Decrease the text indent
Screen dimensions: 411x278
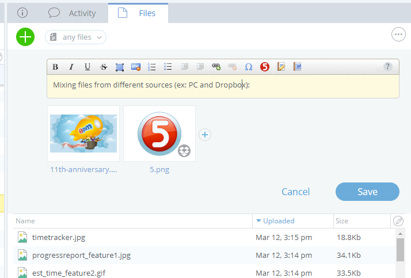click(184, 67)
